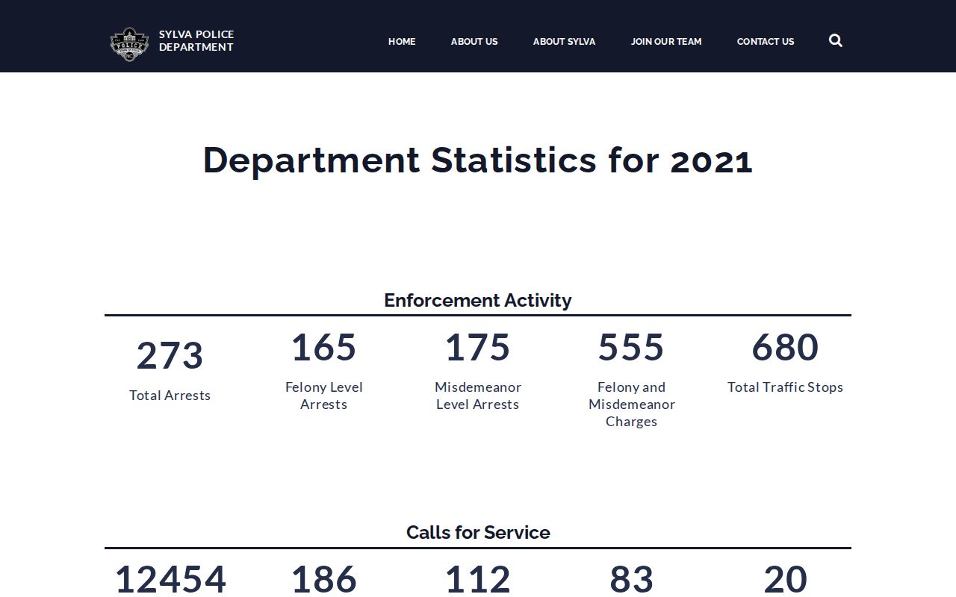Click the Calls for Service section heading
The height and width of the screenshot is (597, 956).
[x=478, y=532]
